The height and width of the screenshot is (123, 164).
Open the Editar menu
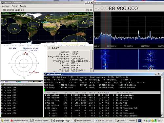15,6
